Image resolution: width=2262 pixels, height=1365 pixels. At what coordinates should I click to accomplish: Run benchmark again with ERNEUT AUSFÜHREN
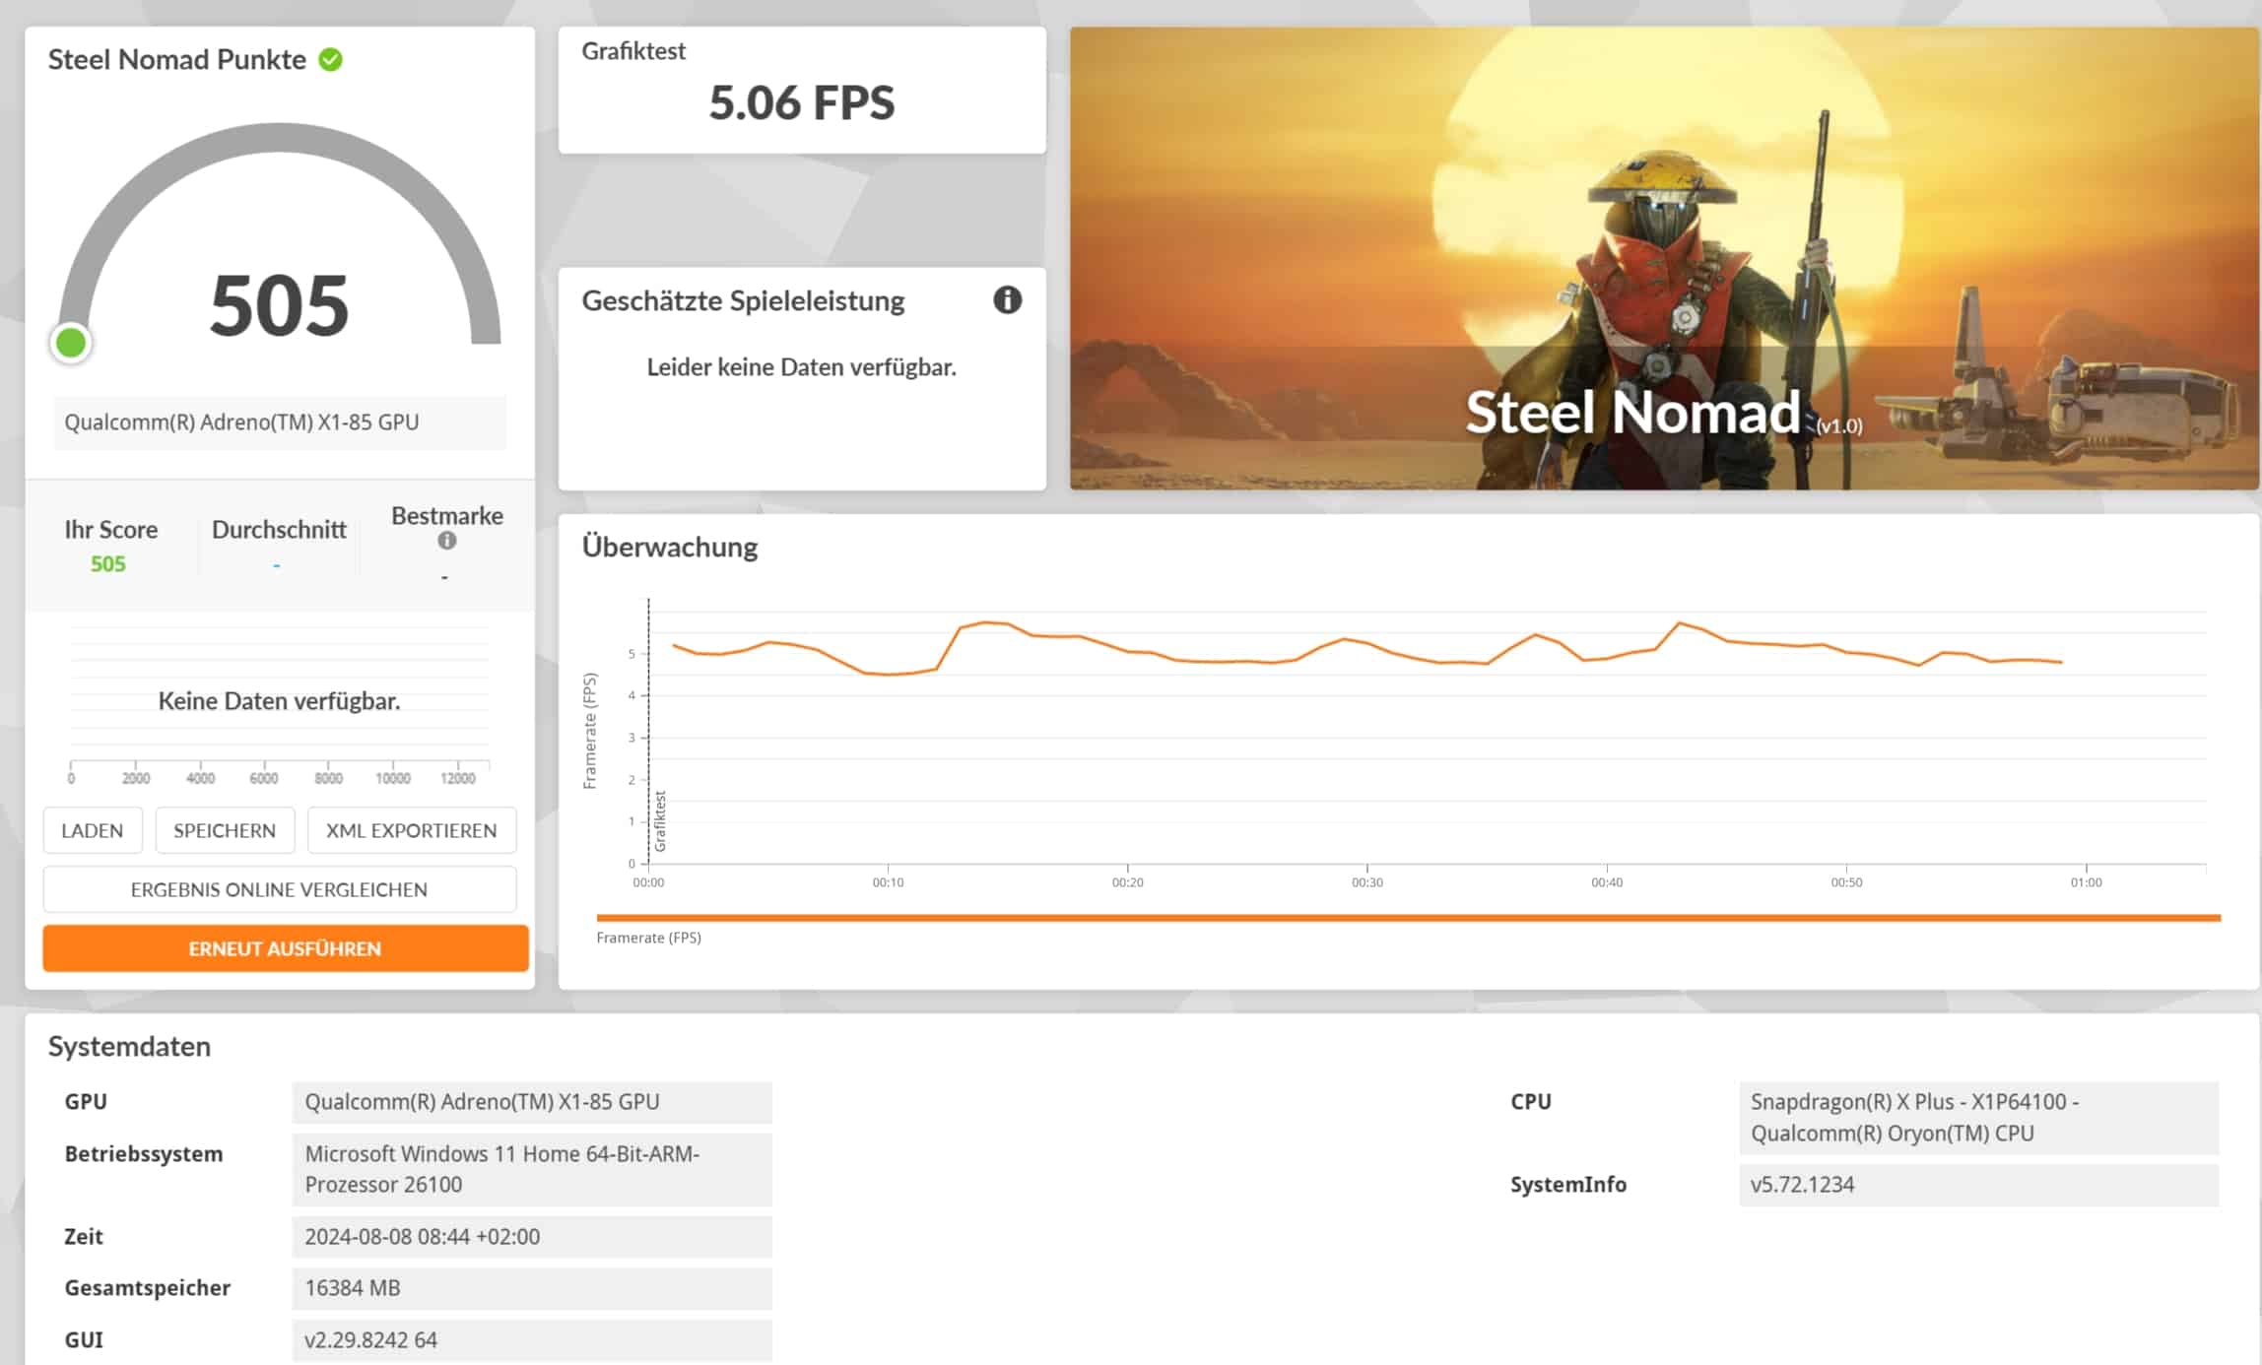click(285, 948)
